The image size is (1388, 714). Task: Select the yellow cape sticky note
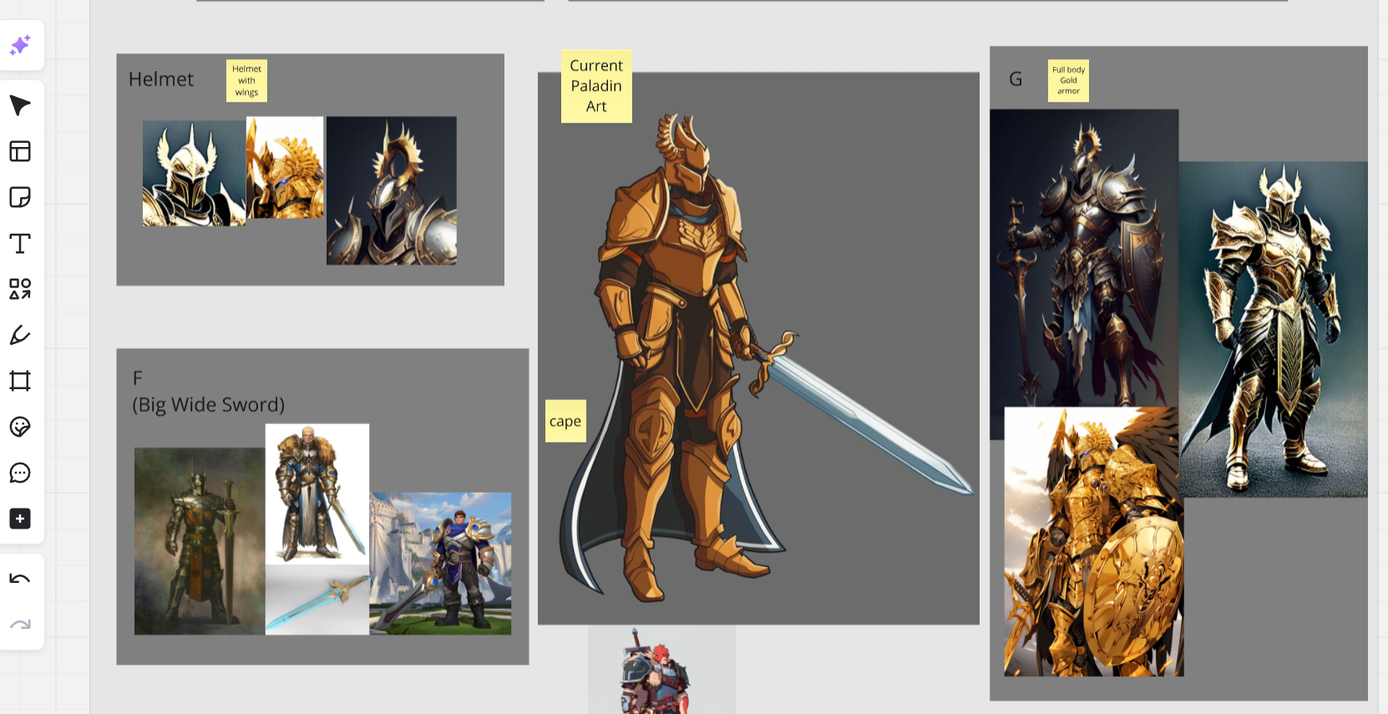565,421
